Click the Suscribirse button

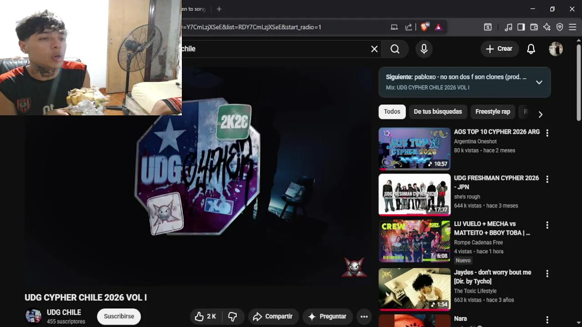119,317
